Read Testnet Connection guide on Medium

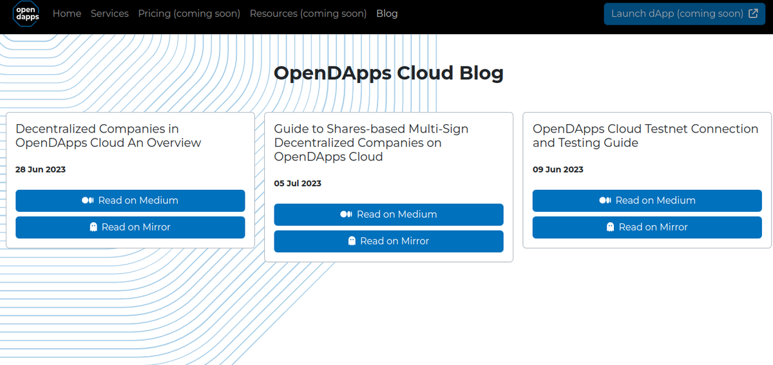tap(647, 201)
